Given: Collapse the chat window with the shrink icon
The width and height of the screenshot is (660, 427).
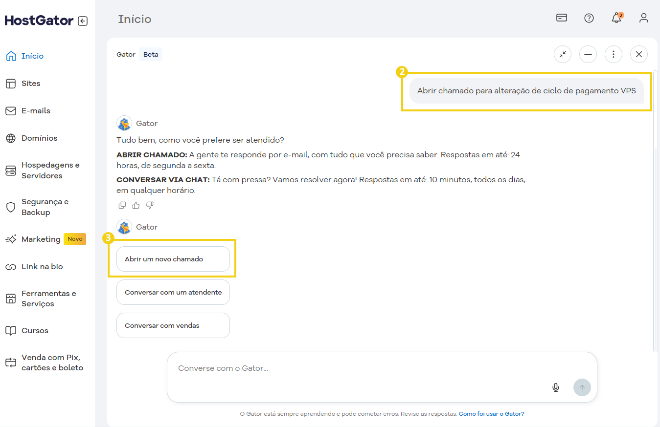Looking at the screenshot, I should click(562, 54).
